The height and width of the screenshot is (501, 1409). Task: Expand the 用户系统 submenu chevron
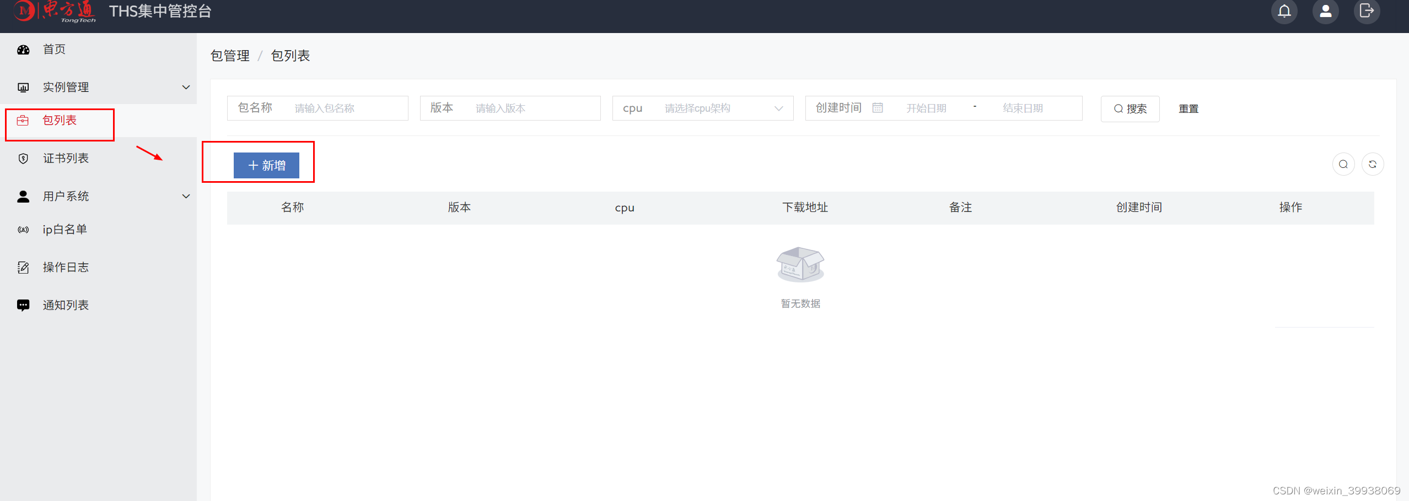[186, 196]
